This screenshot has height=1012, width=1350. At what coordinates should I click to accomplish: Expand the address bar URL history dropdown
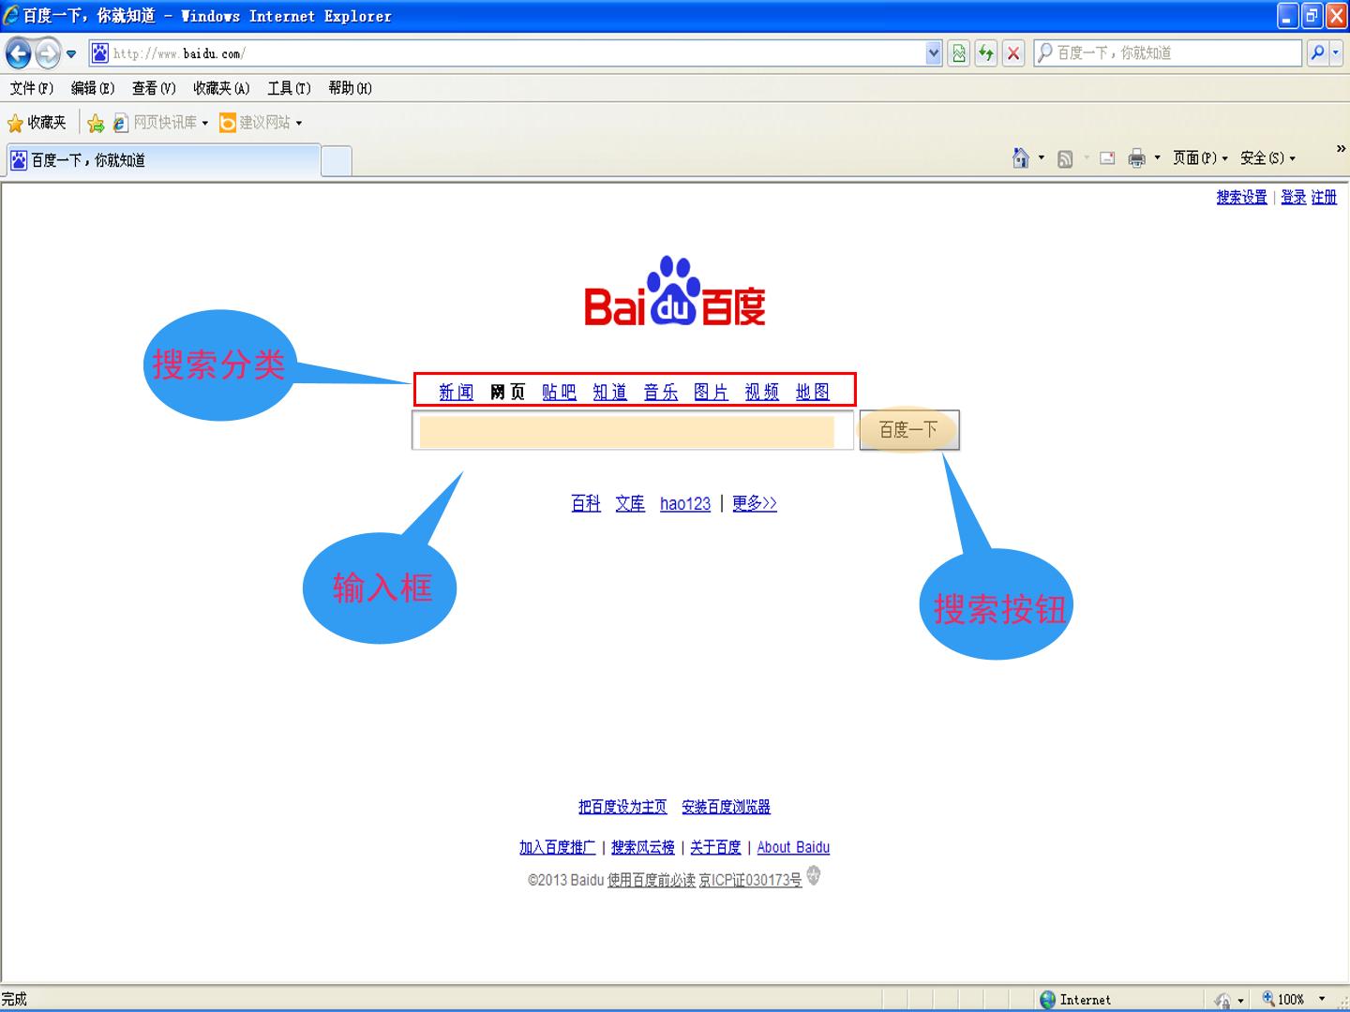[933, 53]
